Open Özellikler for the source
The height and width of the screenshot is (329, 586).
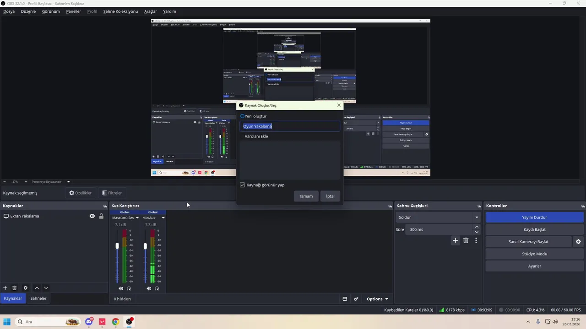pos(81,193)
